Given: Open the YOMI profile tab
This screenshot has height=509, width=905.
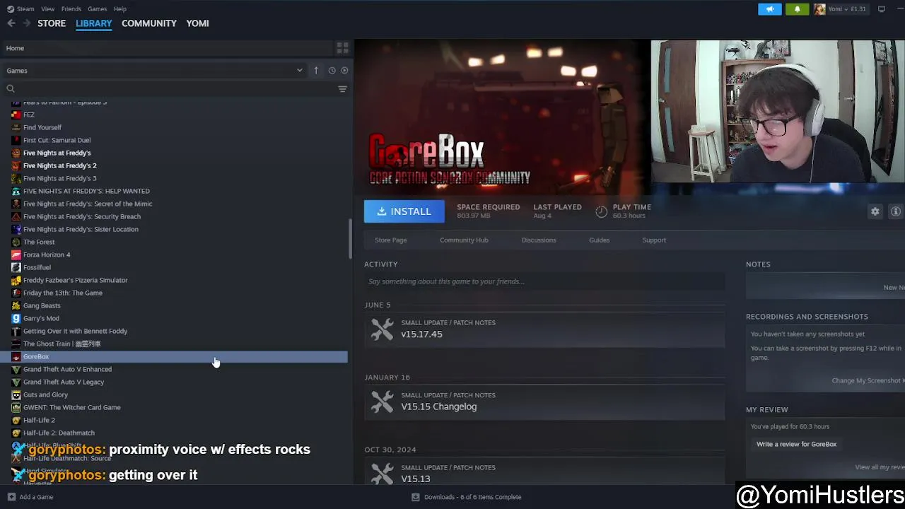Looking at the screenshot, I should pos(197,23).
